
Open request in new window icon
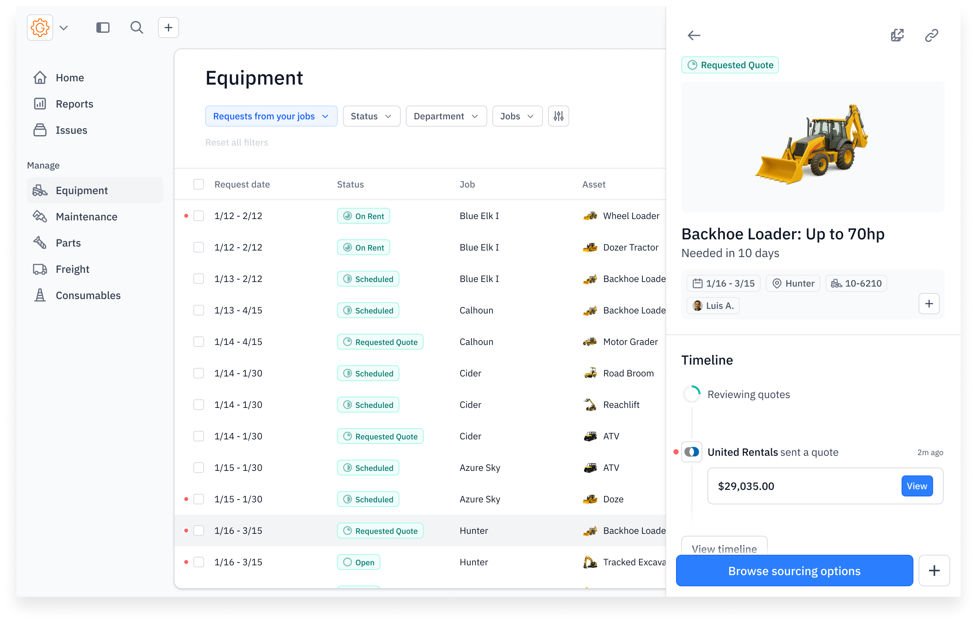(x=897, y=35)
